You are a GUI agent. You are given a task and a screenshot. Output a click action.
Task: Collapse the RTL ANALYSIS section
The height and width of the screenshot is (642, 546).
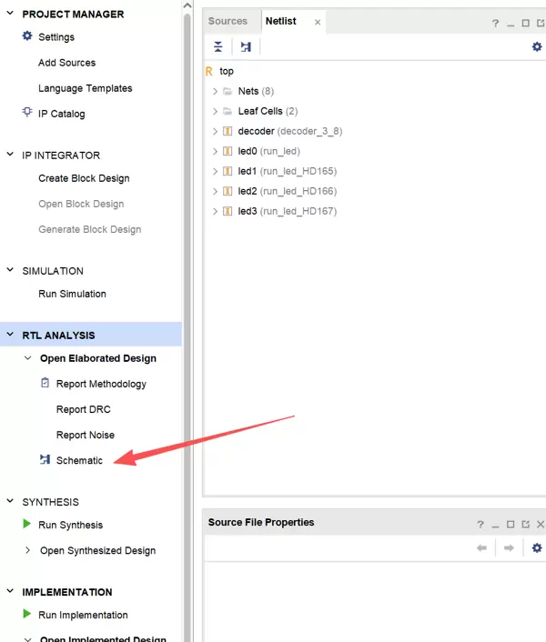[x=10, y=336]
